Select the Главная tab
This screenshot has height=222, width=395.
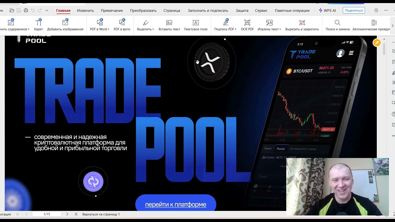(x=63, y=10)
